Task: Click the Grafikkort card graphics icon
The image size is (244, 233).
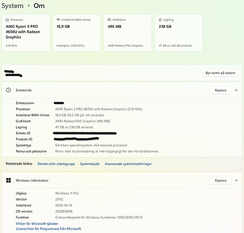Action: tap(109, 20)
